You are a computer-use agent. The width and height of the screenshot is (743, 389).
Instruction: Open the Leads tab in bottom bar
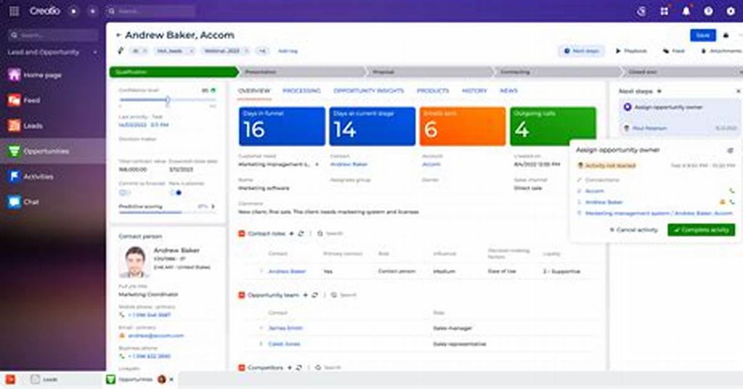(x=45, y=380)
